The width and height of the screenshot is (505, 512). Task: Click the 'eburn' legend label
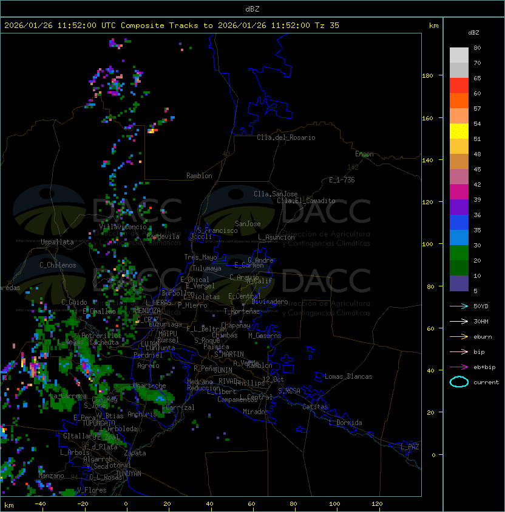tap(483, 337)
